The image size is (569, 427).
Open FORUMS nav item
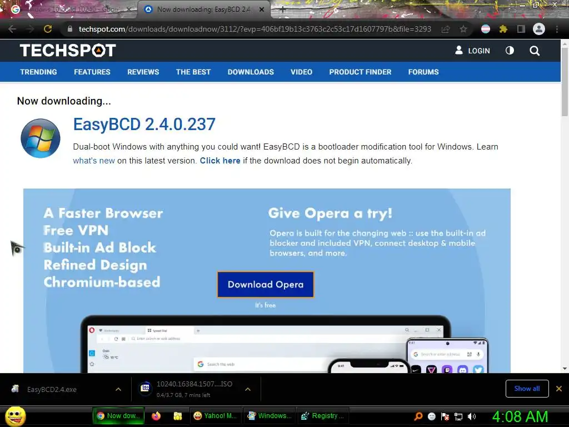(x=423, y=72)
